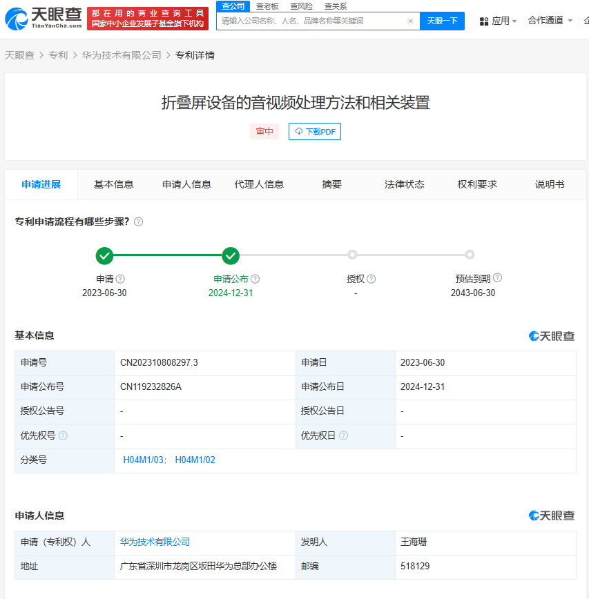589x599 pixels.
Task: Click the 申请公布 green progress checkpoint
Action: 231,256
